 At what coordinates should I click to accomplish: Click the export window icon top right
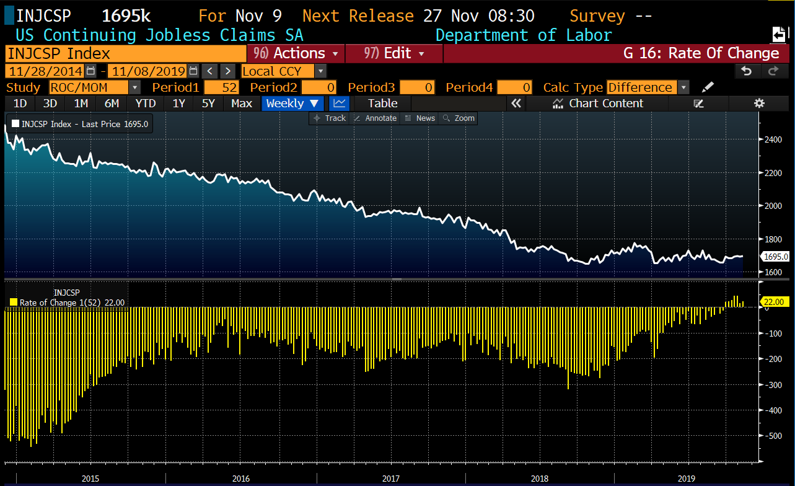click(778, 34)
